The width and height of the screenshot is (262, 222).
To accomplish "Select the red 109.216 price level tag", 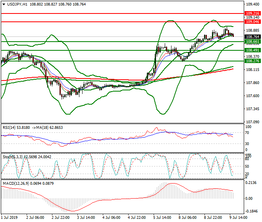I will (252, 13).
